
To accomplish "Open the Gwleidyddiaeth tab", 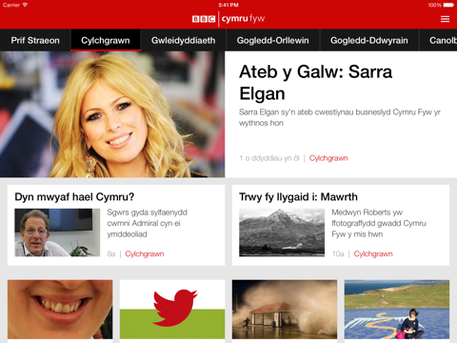I will click(183, 40).
